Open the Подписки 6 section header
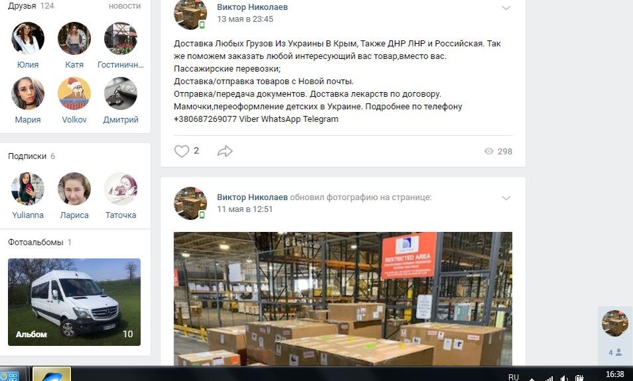 point(32,156)
